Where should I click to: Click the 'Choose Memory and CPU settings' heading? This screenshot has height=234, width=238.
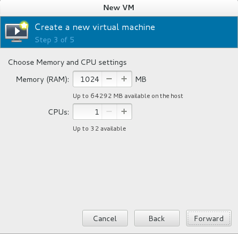pos(67,62)
